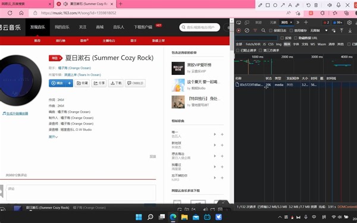The image size is (357, 223).
Task: Click the 分享 share button
Action: (99, 83)
